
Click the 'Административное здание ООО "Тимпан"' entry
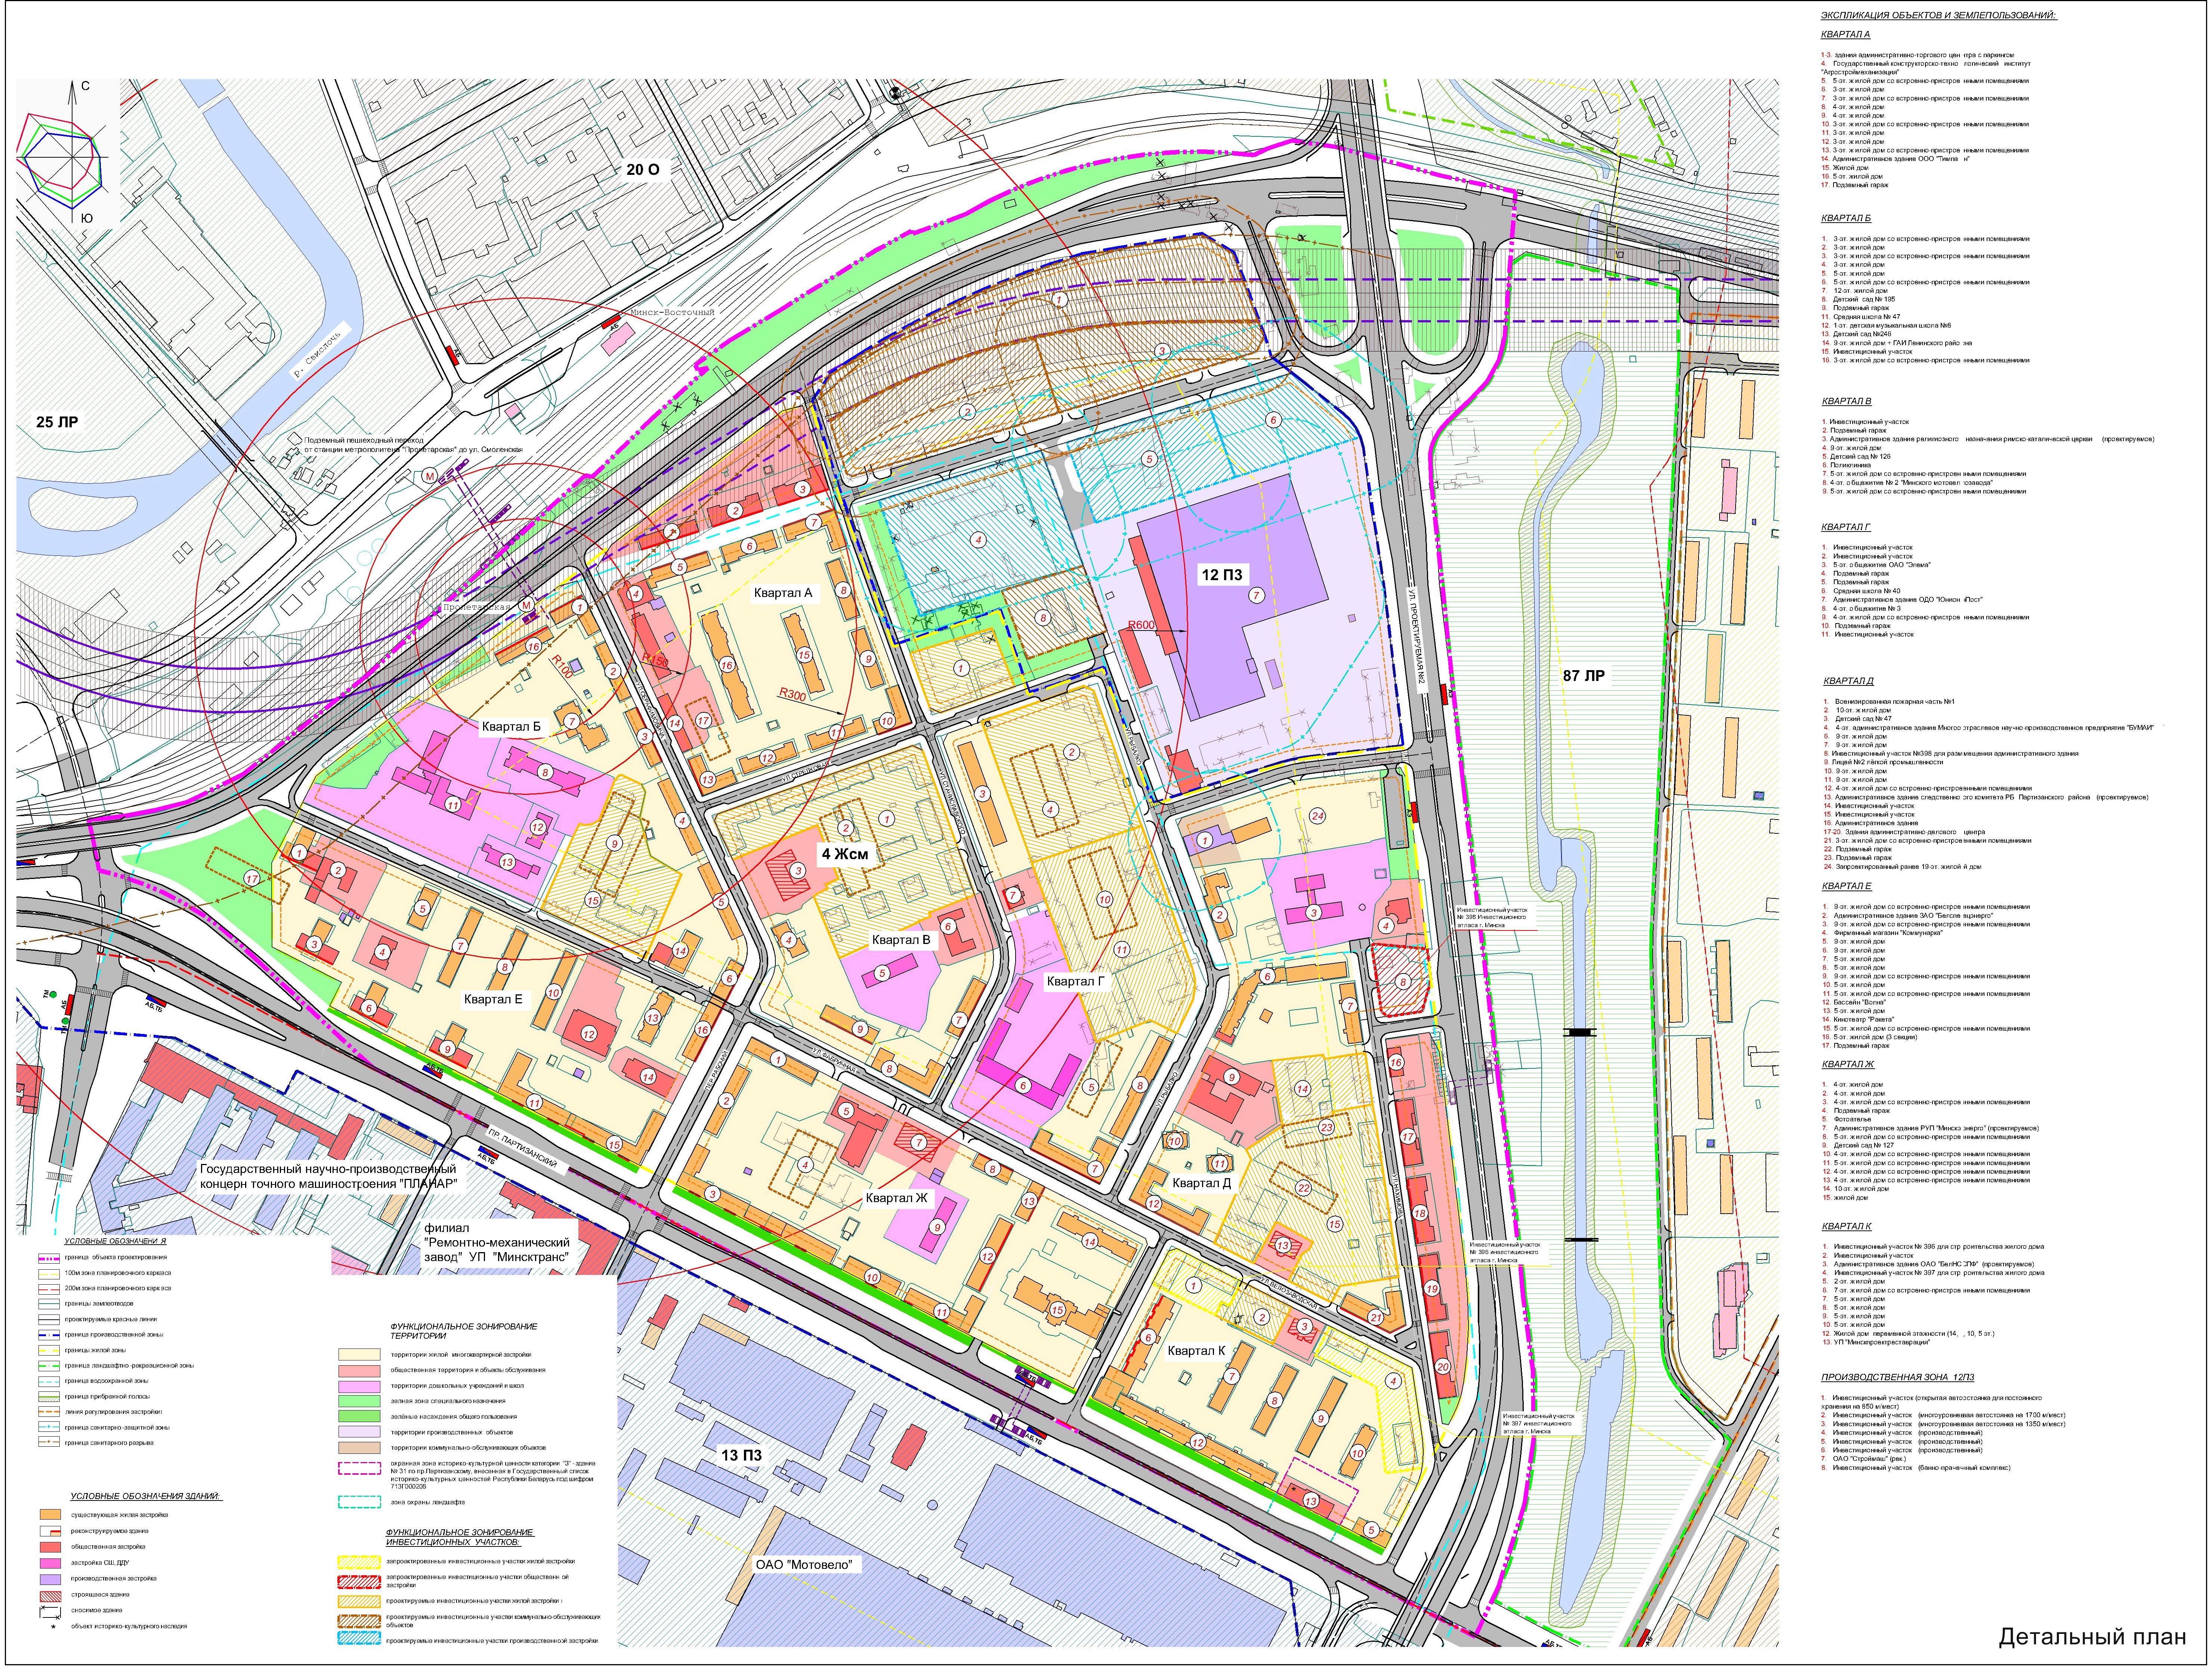1896,159
